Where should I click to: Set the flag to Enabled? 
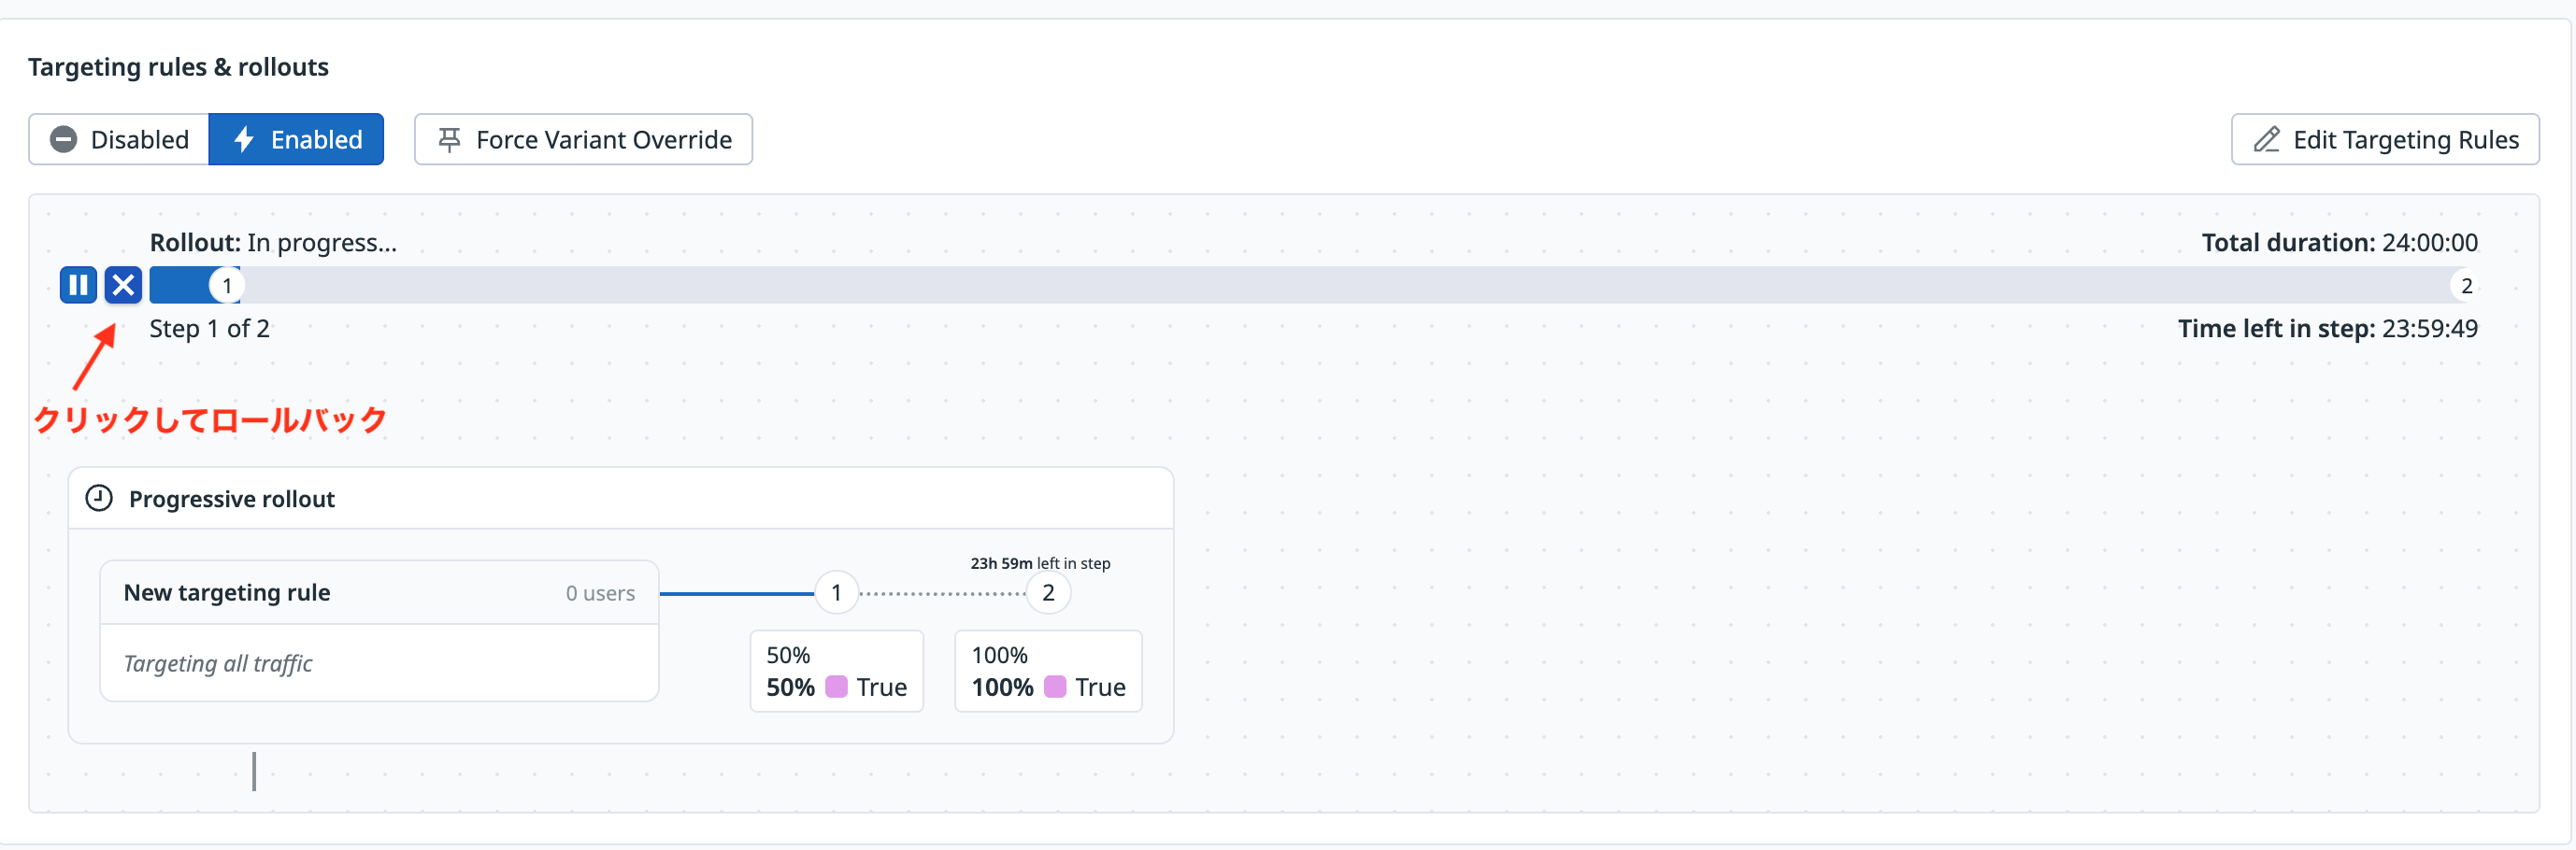pos(296,140)
